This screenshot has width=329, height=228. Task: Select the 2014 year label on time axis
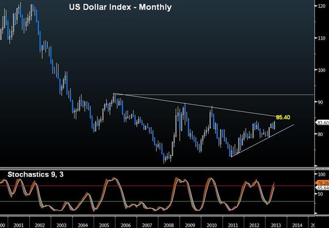(x=297, y=225)
